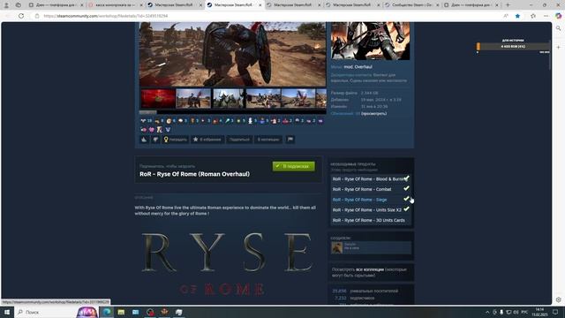
Task: Open the Mail app from taskbar
Action: click(135, 312)
